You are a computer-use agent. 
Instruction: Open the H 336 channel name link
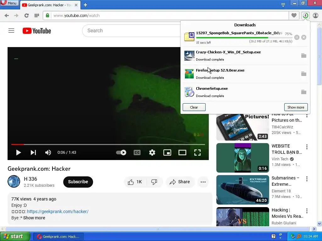(31, 179)
